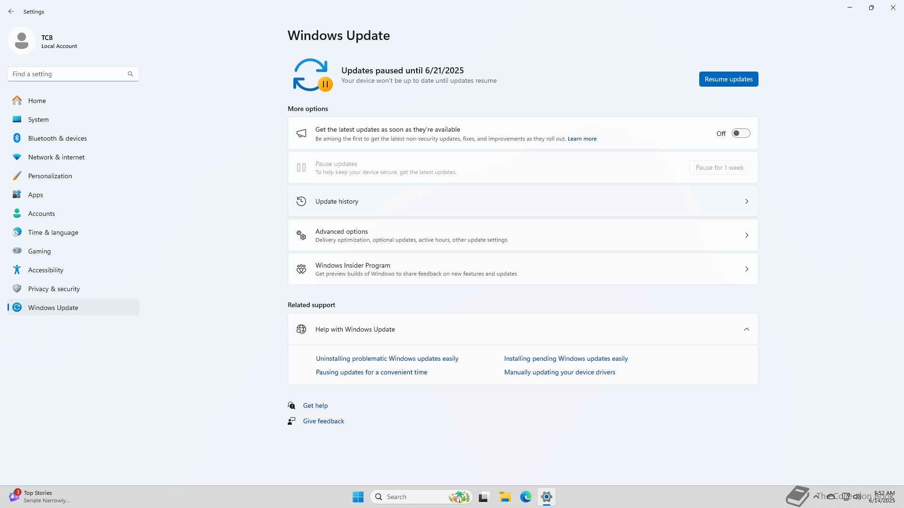Click the back arrow in Settings header
The height and width of the screenshot is (508, 904).
point(11,11)
